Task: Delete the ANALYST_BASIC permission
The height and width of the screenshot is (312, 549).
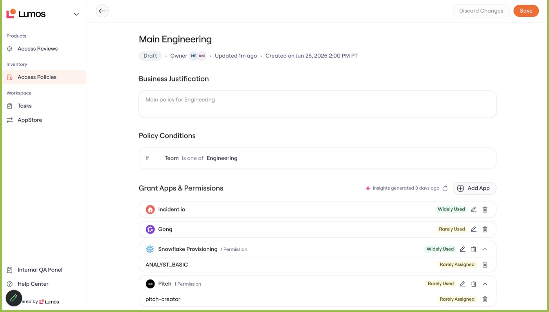Action: click(x=485, y=265)
